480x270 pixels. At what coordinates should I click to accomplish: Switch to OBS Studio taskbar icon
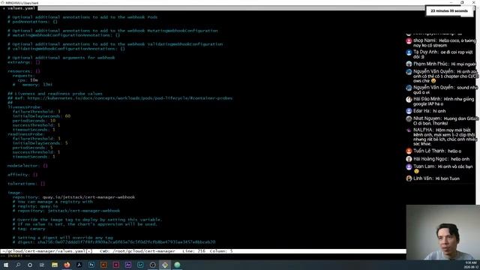[152, 265]
